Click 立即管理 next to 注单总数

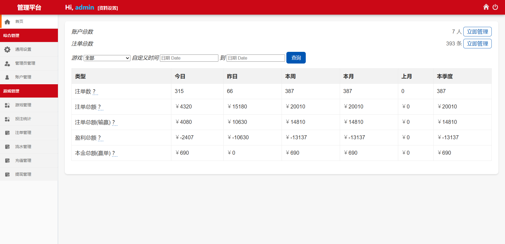[477, 44]
